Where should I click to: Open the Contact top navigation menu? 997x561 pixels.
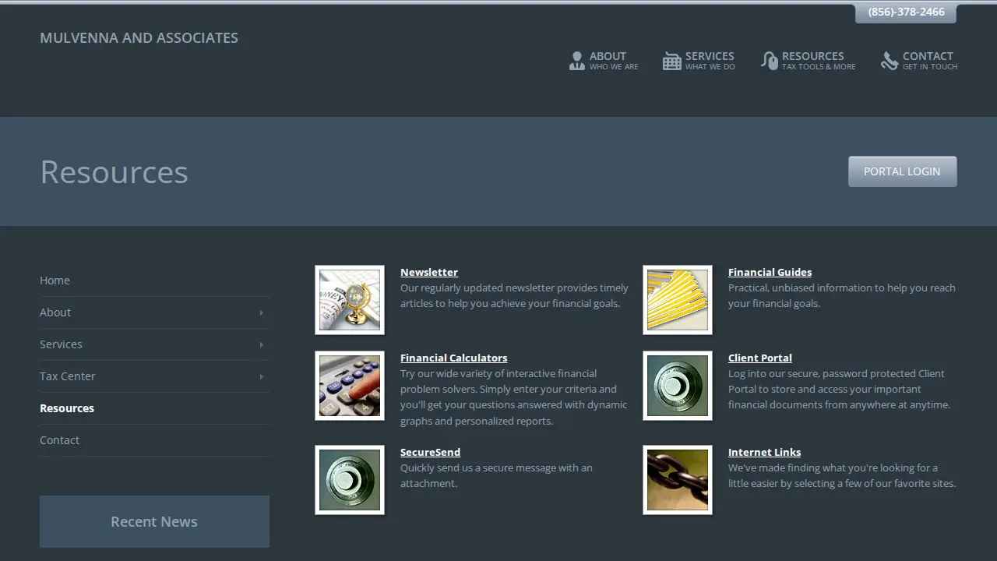click(x=919, y=61)
